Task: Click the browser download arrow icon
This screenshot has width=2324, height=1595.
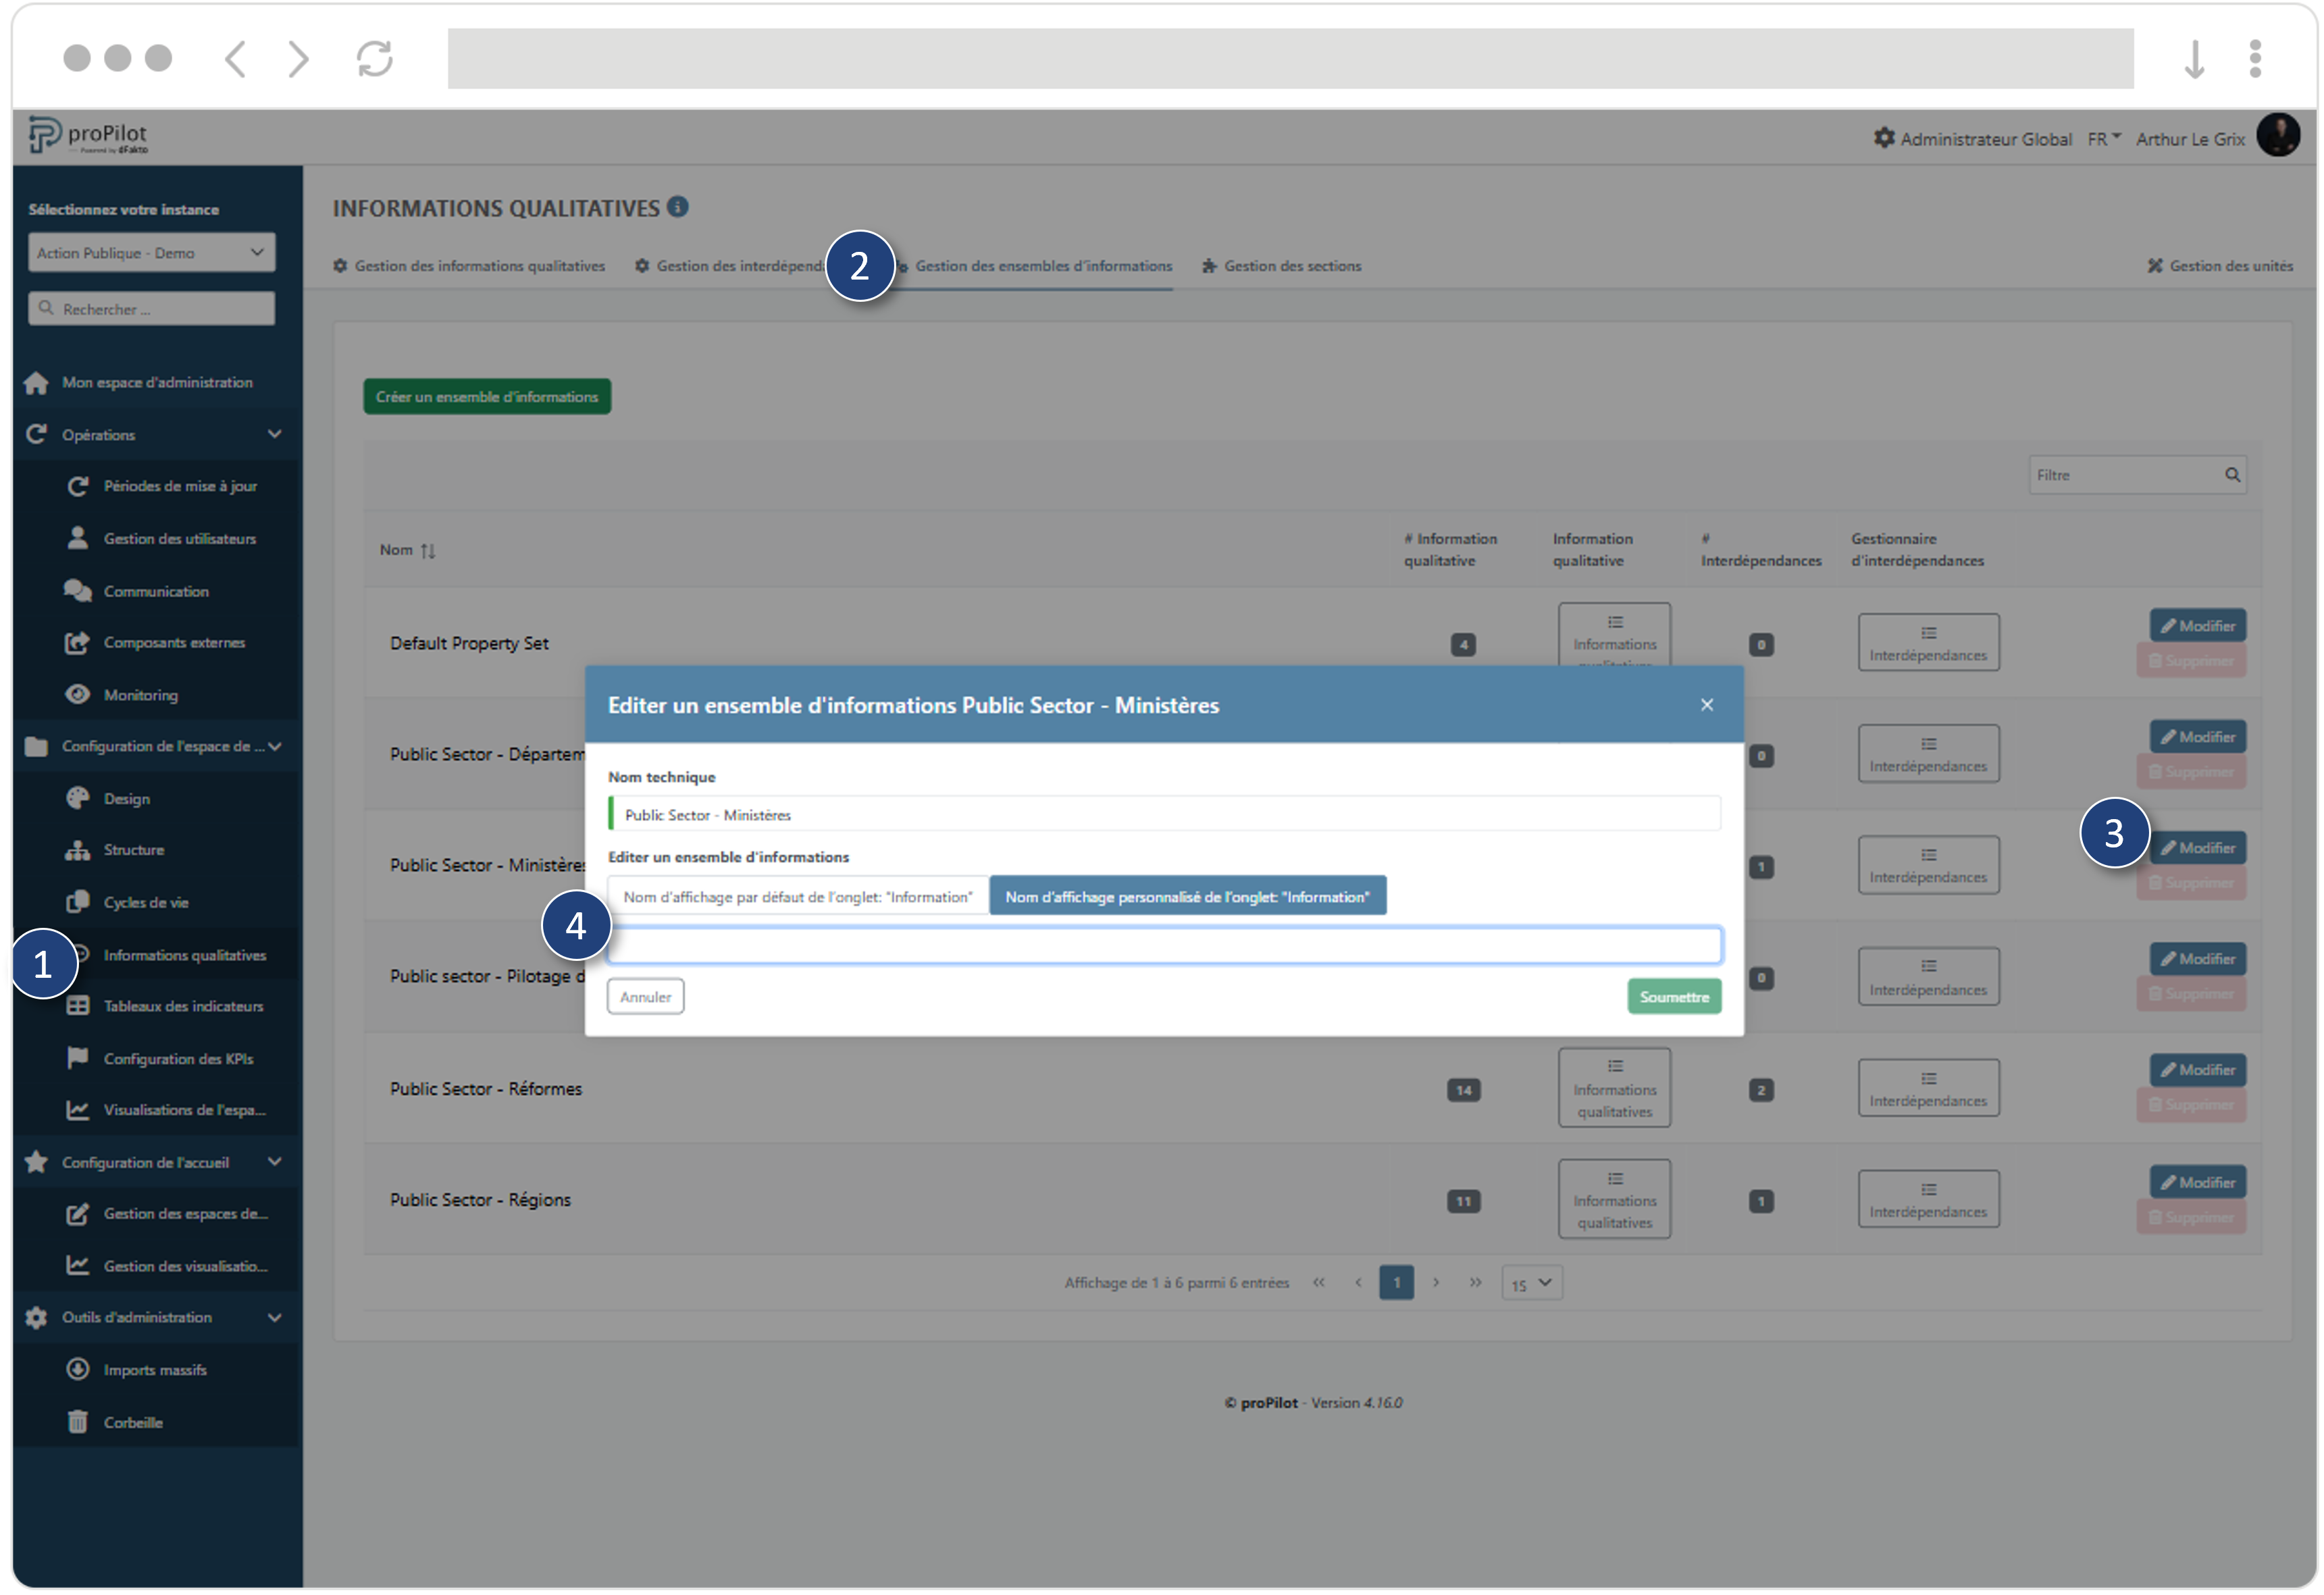Action: 2194,58
